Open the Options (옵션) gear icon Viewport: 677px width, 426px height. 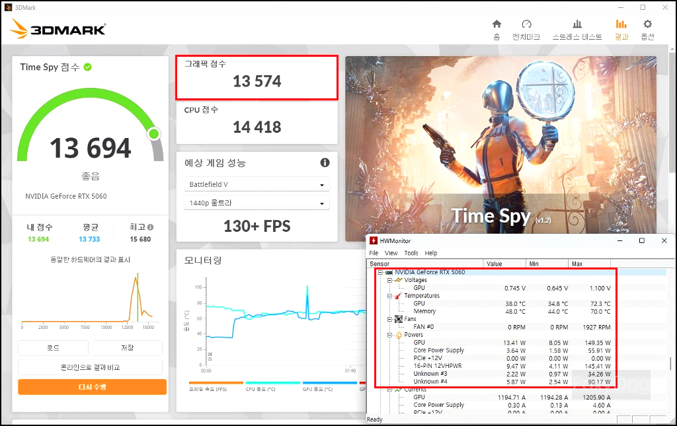(647, 24)
